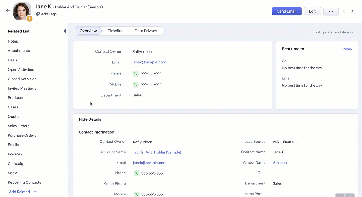Open the Amazon vendor link
Image resolution: width=362 pixels, height=197 pixels.
click(280, 163)
